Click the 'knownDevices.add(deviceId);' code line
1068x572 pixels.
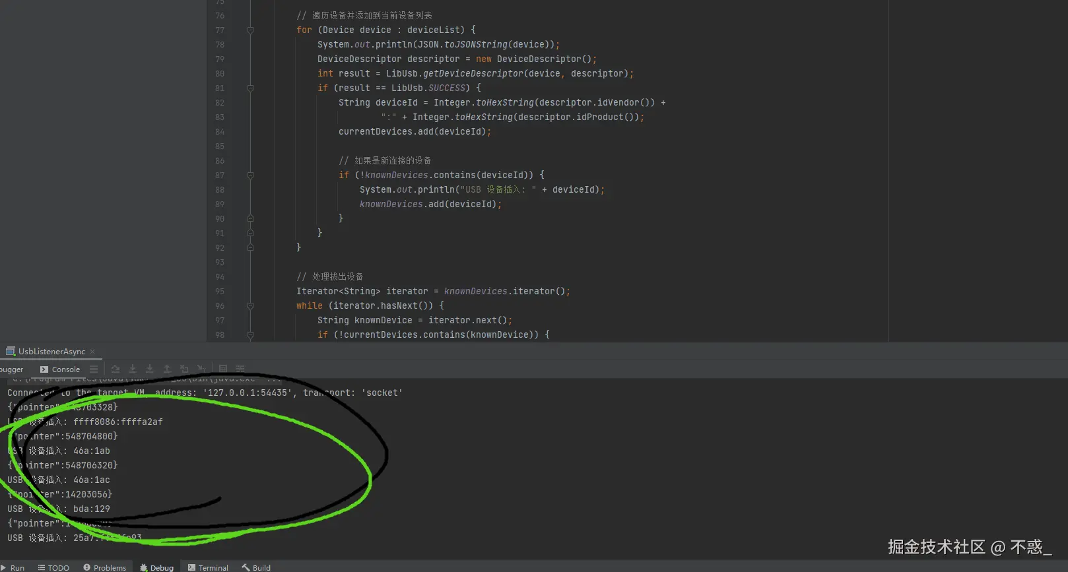[x=431, y=205]
